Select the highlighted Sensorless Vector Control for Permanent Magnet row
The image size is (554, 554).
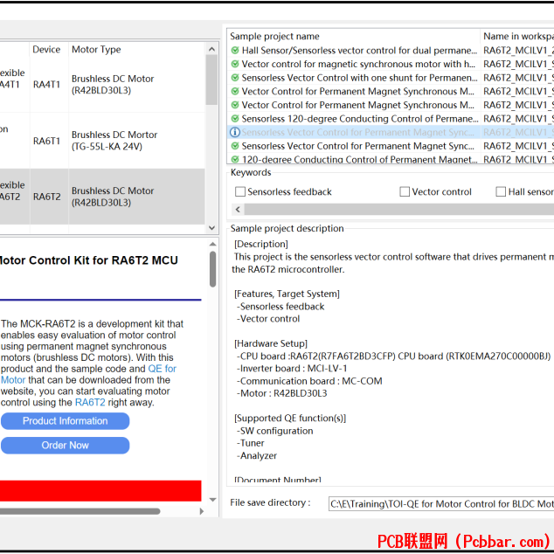(391, 132)
